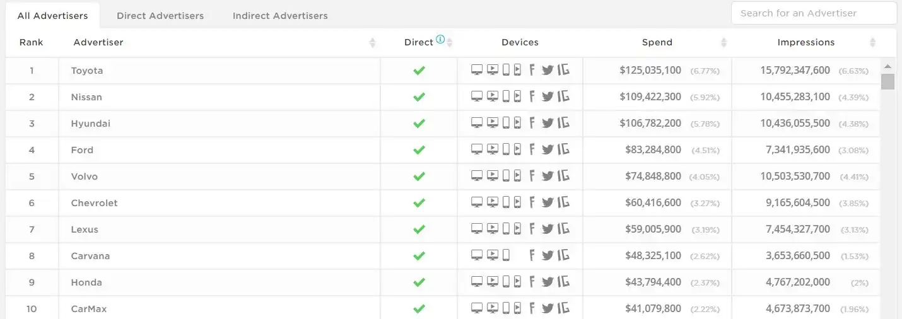Screen dimensions: 902x319
Task: Click the info icon next to Direct
Action: click(440, 39)
